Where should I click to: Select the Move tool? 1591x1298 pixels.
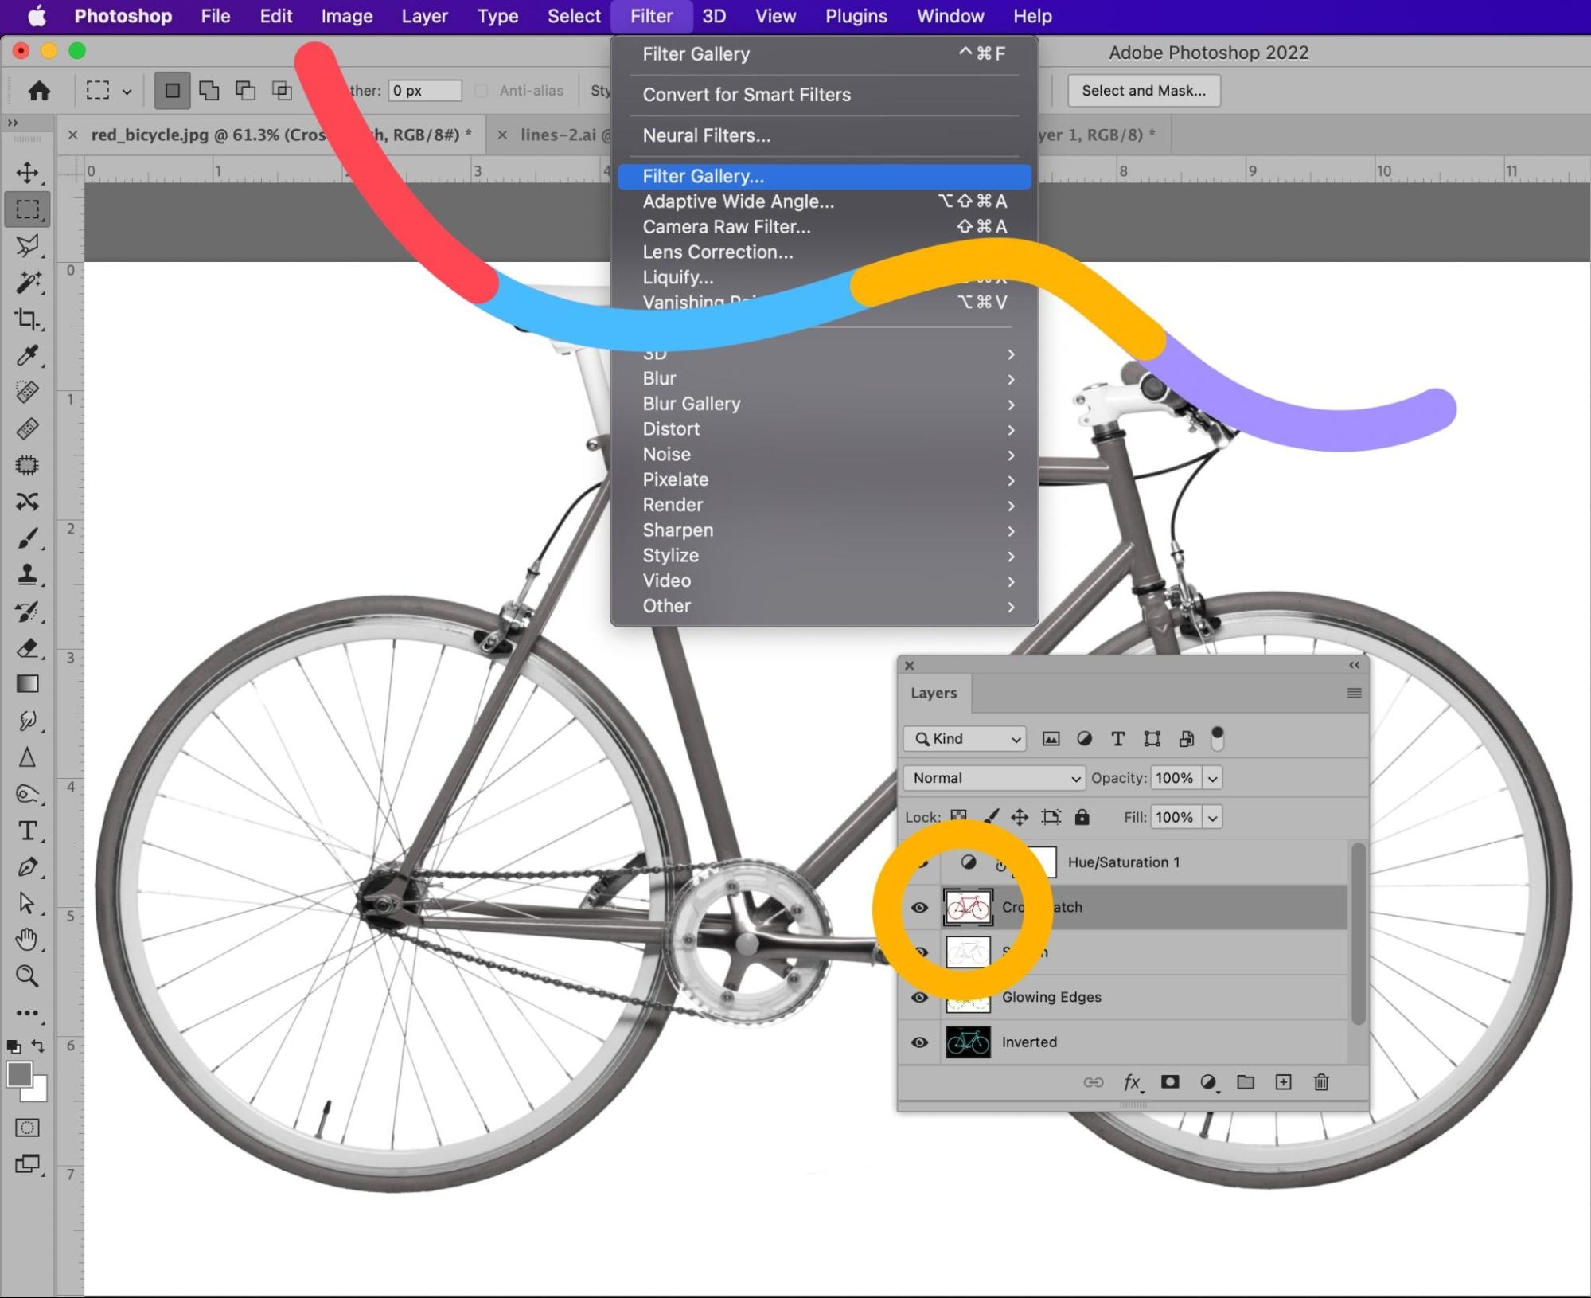pos(28,173)
